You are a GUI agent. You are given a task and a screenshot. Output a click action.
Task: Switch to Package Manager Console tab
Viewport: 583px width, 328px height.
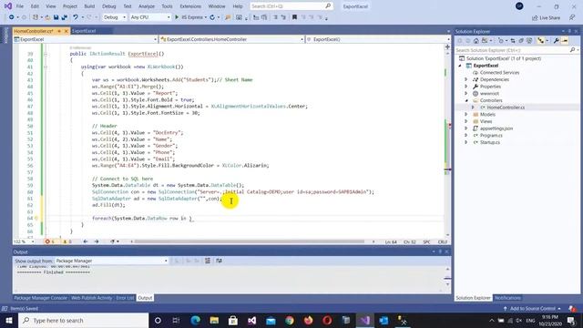click(40, 298)
